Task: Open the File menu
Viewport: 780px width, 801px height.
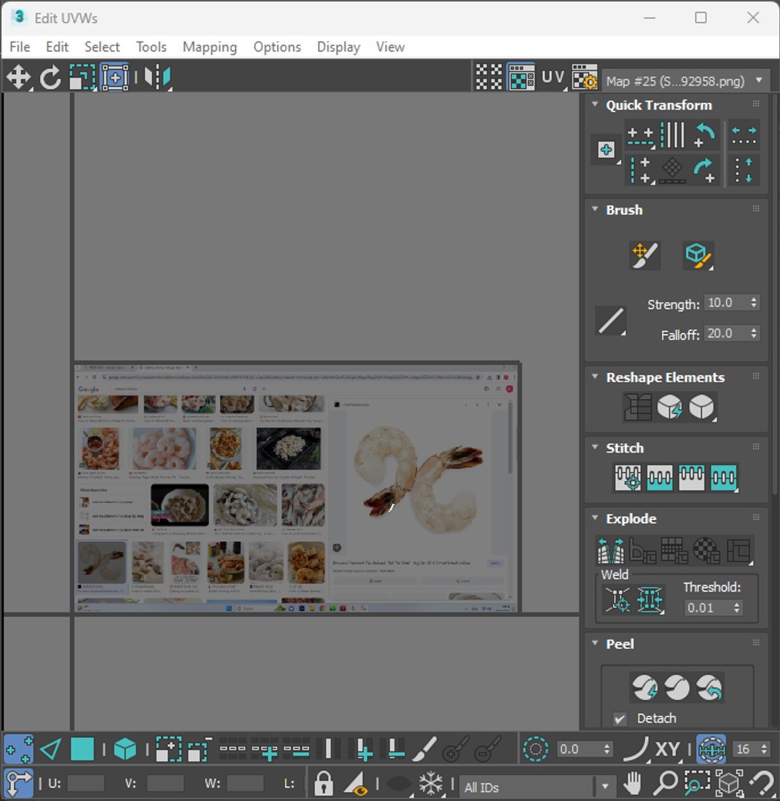Action: (x=20, y=47)
